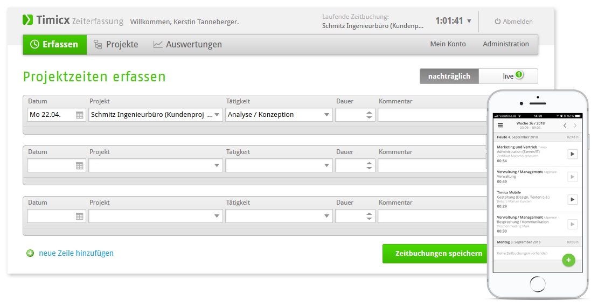Go to next week on the phone

click(575, 125)
